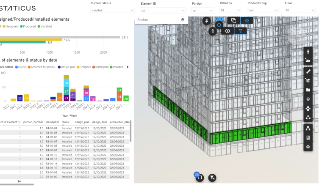322x186 pixels.
Task: Toggle the hatched pattern view button
Action: (x=247, y=20)
